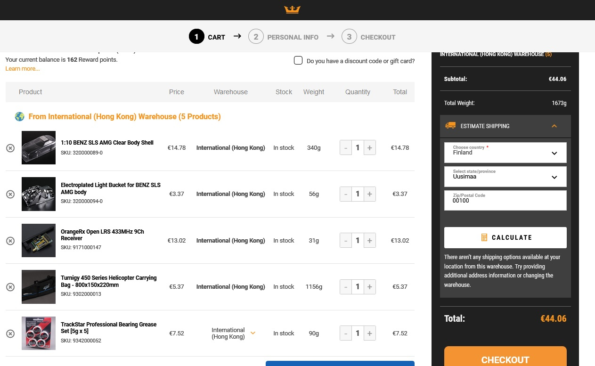
Task: Increase quantity of Electroplated Light Bucket
Action: 370,194
